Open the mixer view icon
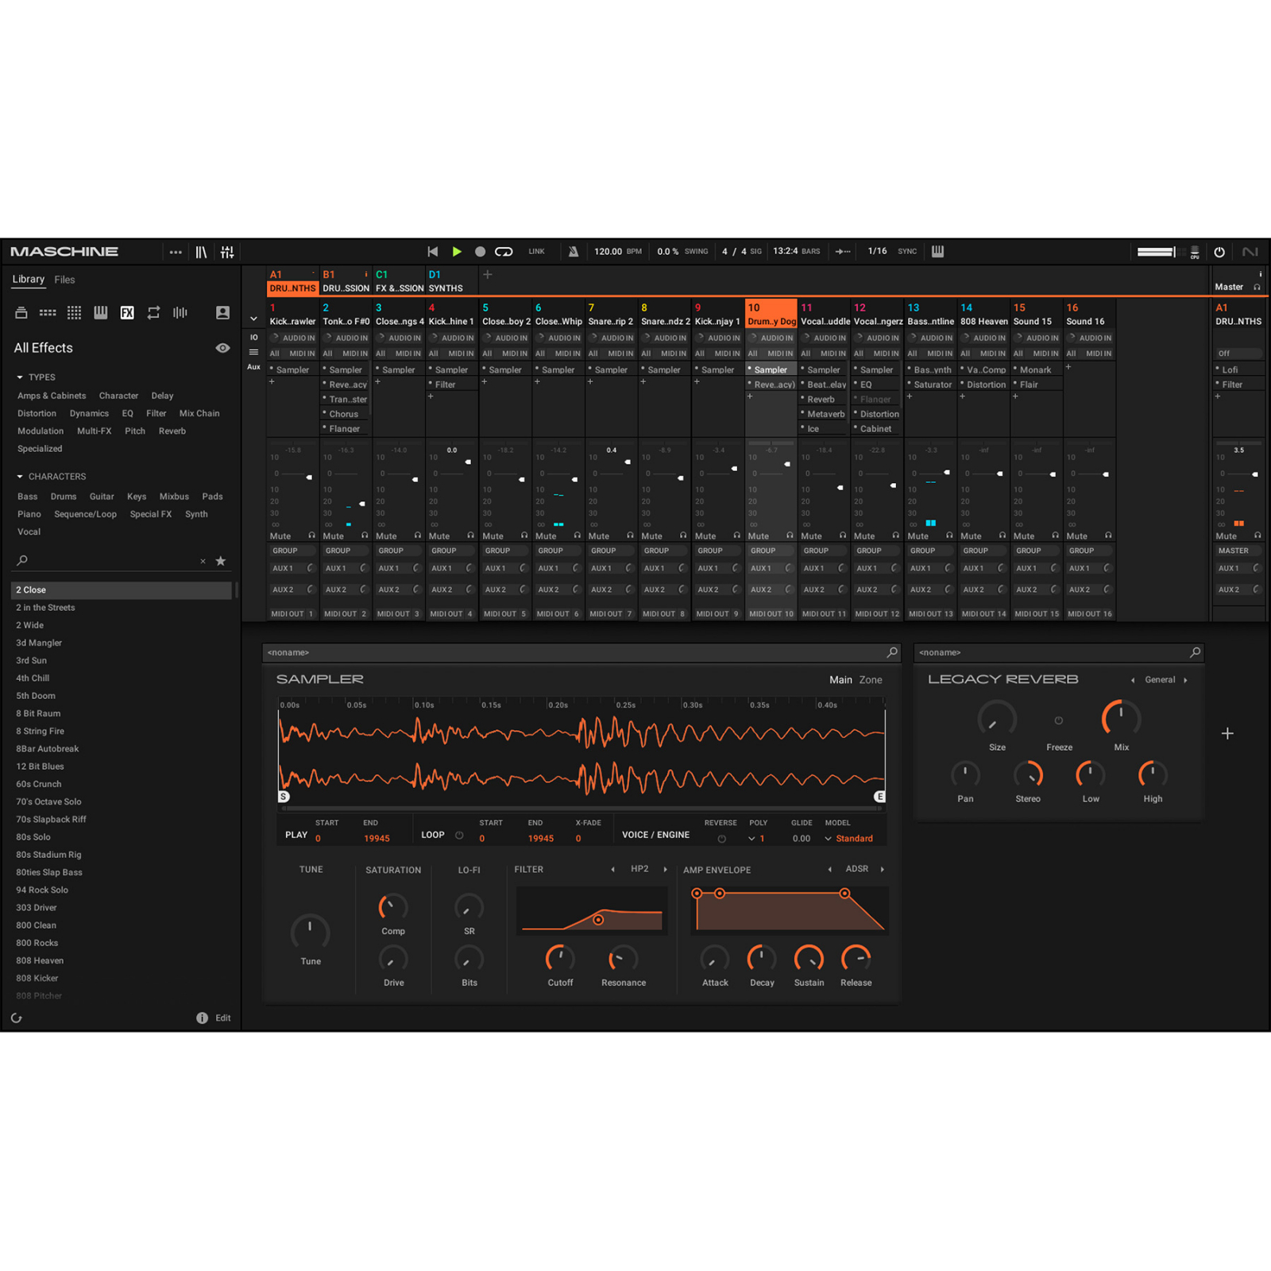Image resolution: width=1271 pixels, height=1271 pixels. pyautogui.click(x=227, y=252)
